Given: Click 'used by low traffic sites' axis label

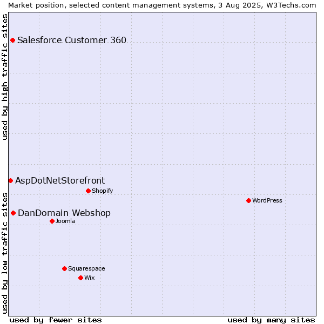Looking at the screenshot, I should point(4,253).
